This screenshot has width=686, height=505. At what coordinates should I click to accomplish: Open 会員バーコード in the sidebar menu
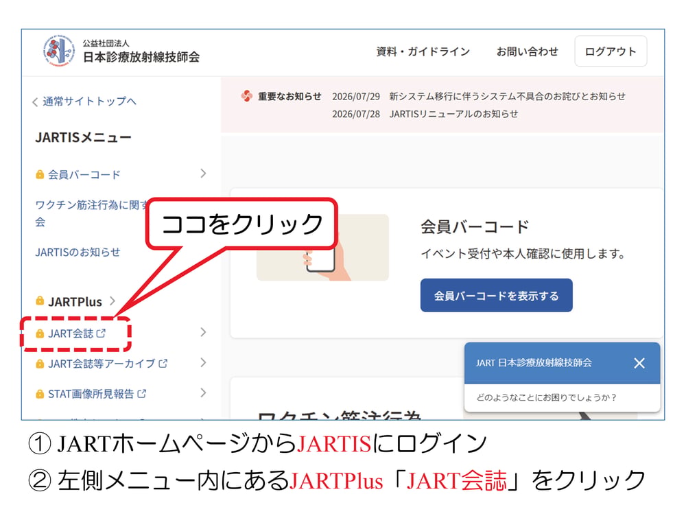[84, 174]
